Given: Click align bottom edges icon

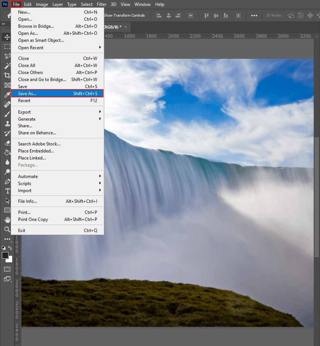Looking at the screenshot, I should tap(226, 16).
